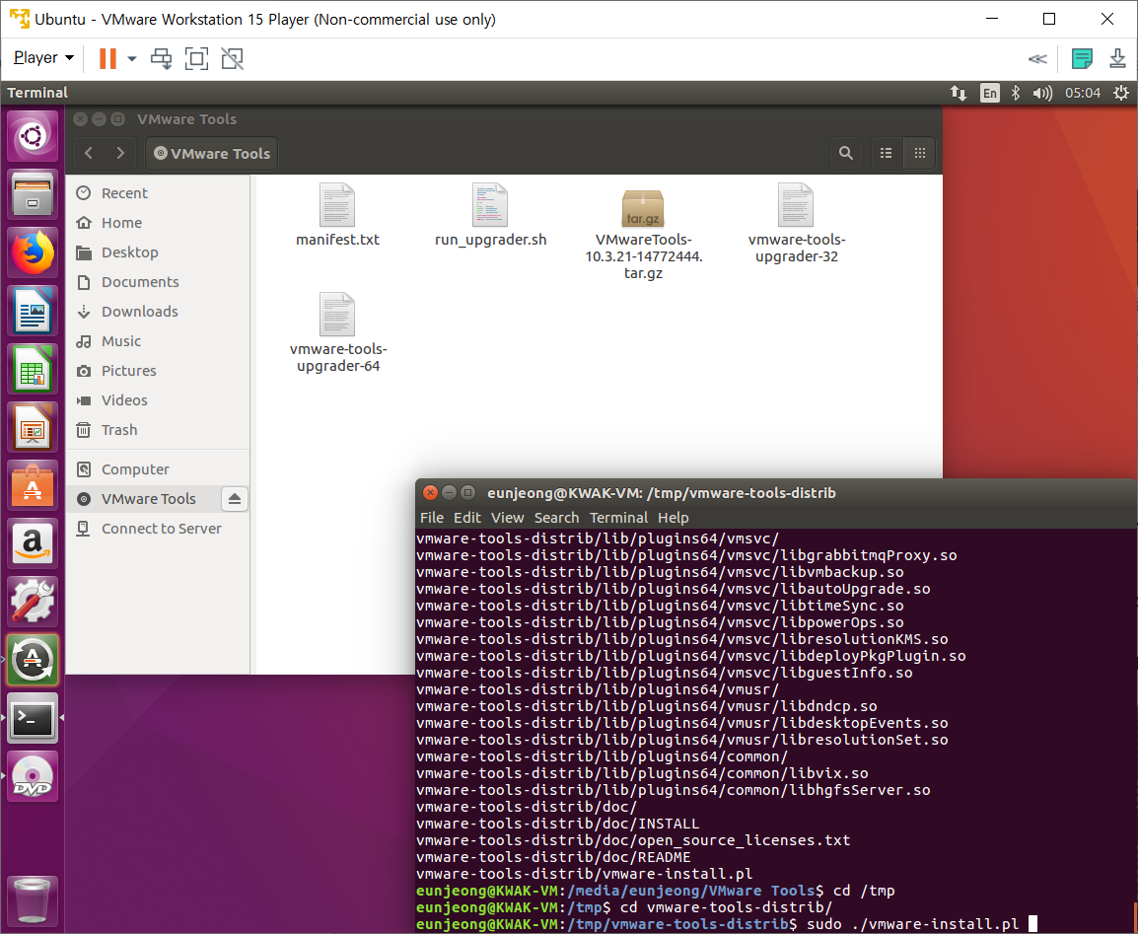1138x934 pixels.
Task: Open VMware notes message icon
Action: (1082, 59)
